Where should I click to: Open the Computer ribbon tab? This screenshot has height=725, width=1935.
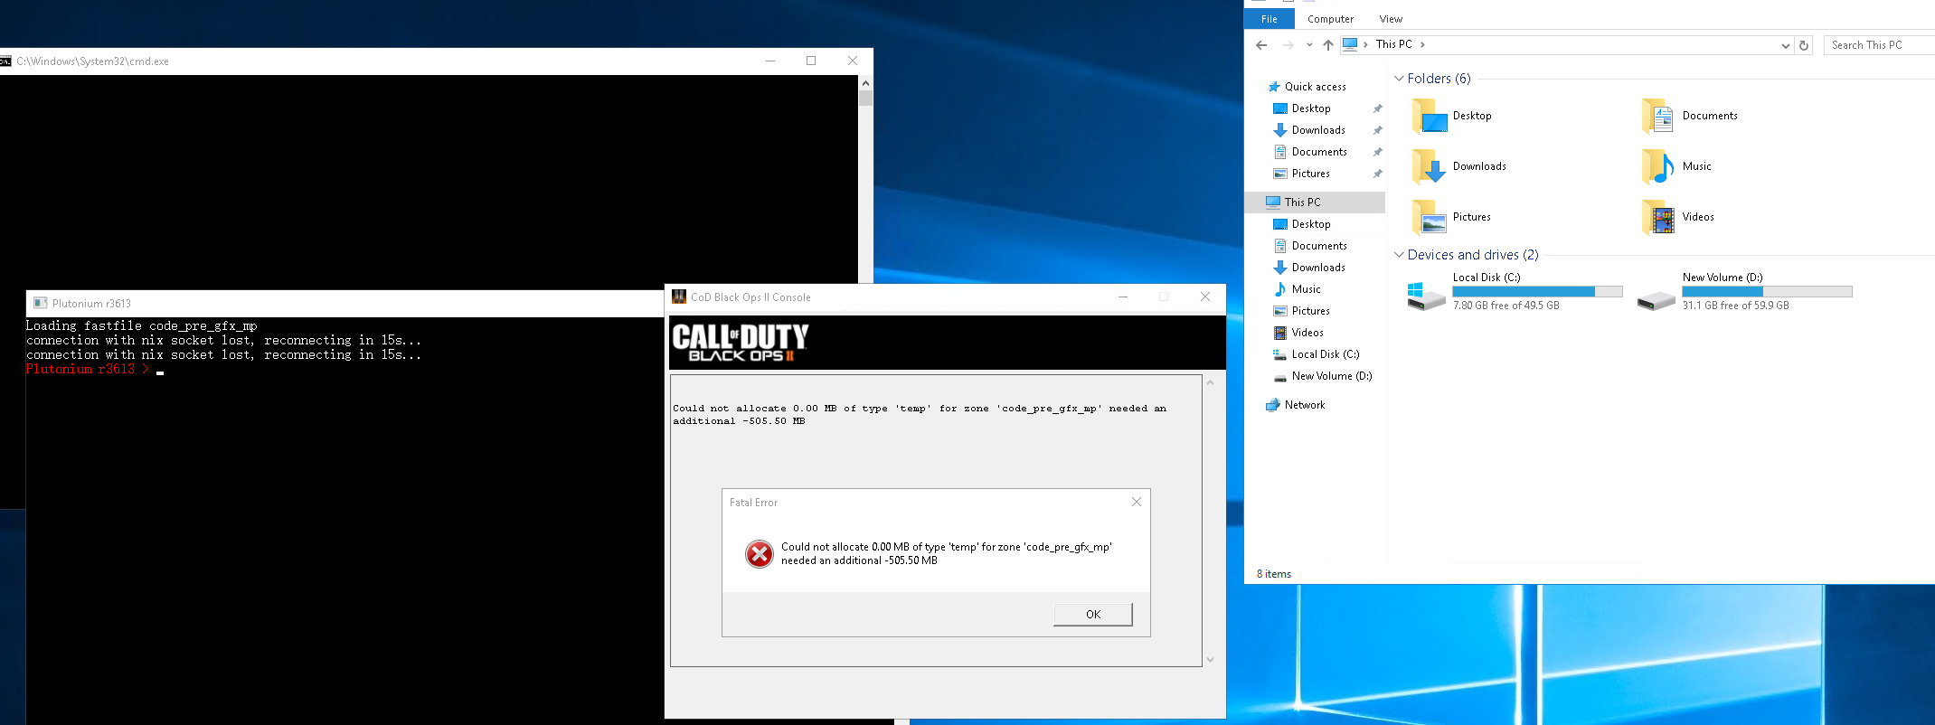pyautogui.click(x=1330, y=19)
